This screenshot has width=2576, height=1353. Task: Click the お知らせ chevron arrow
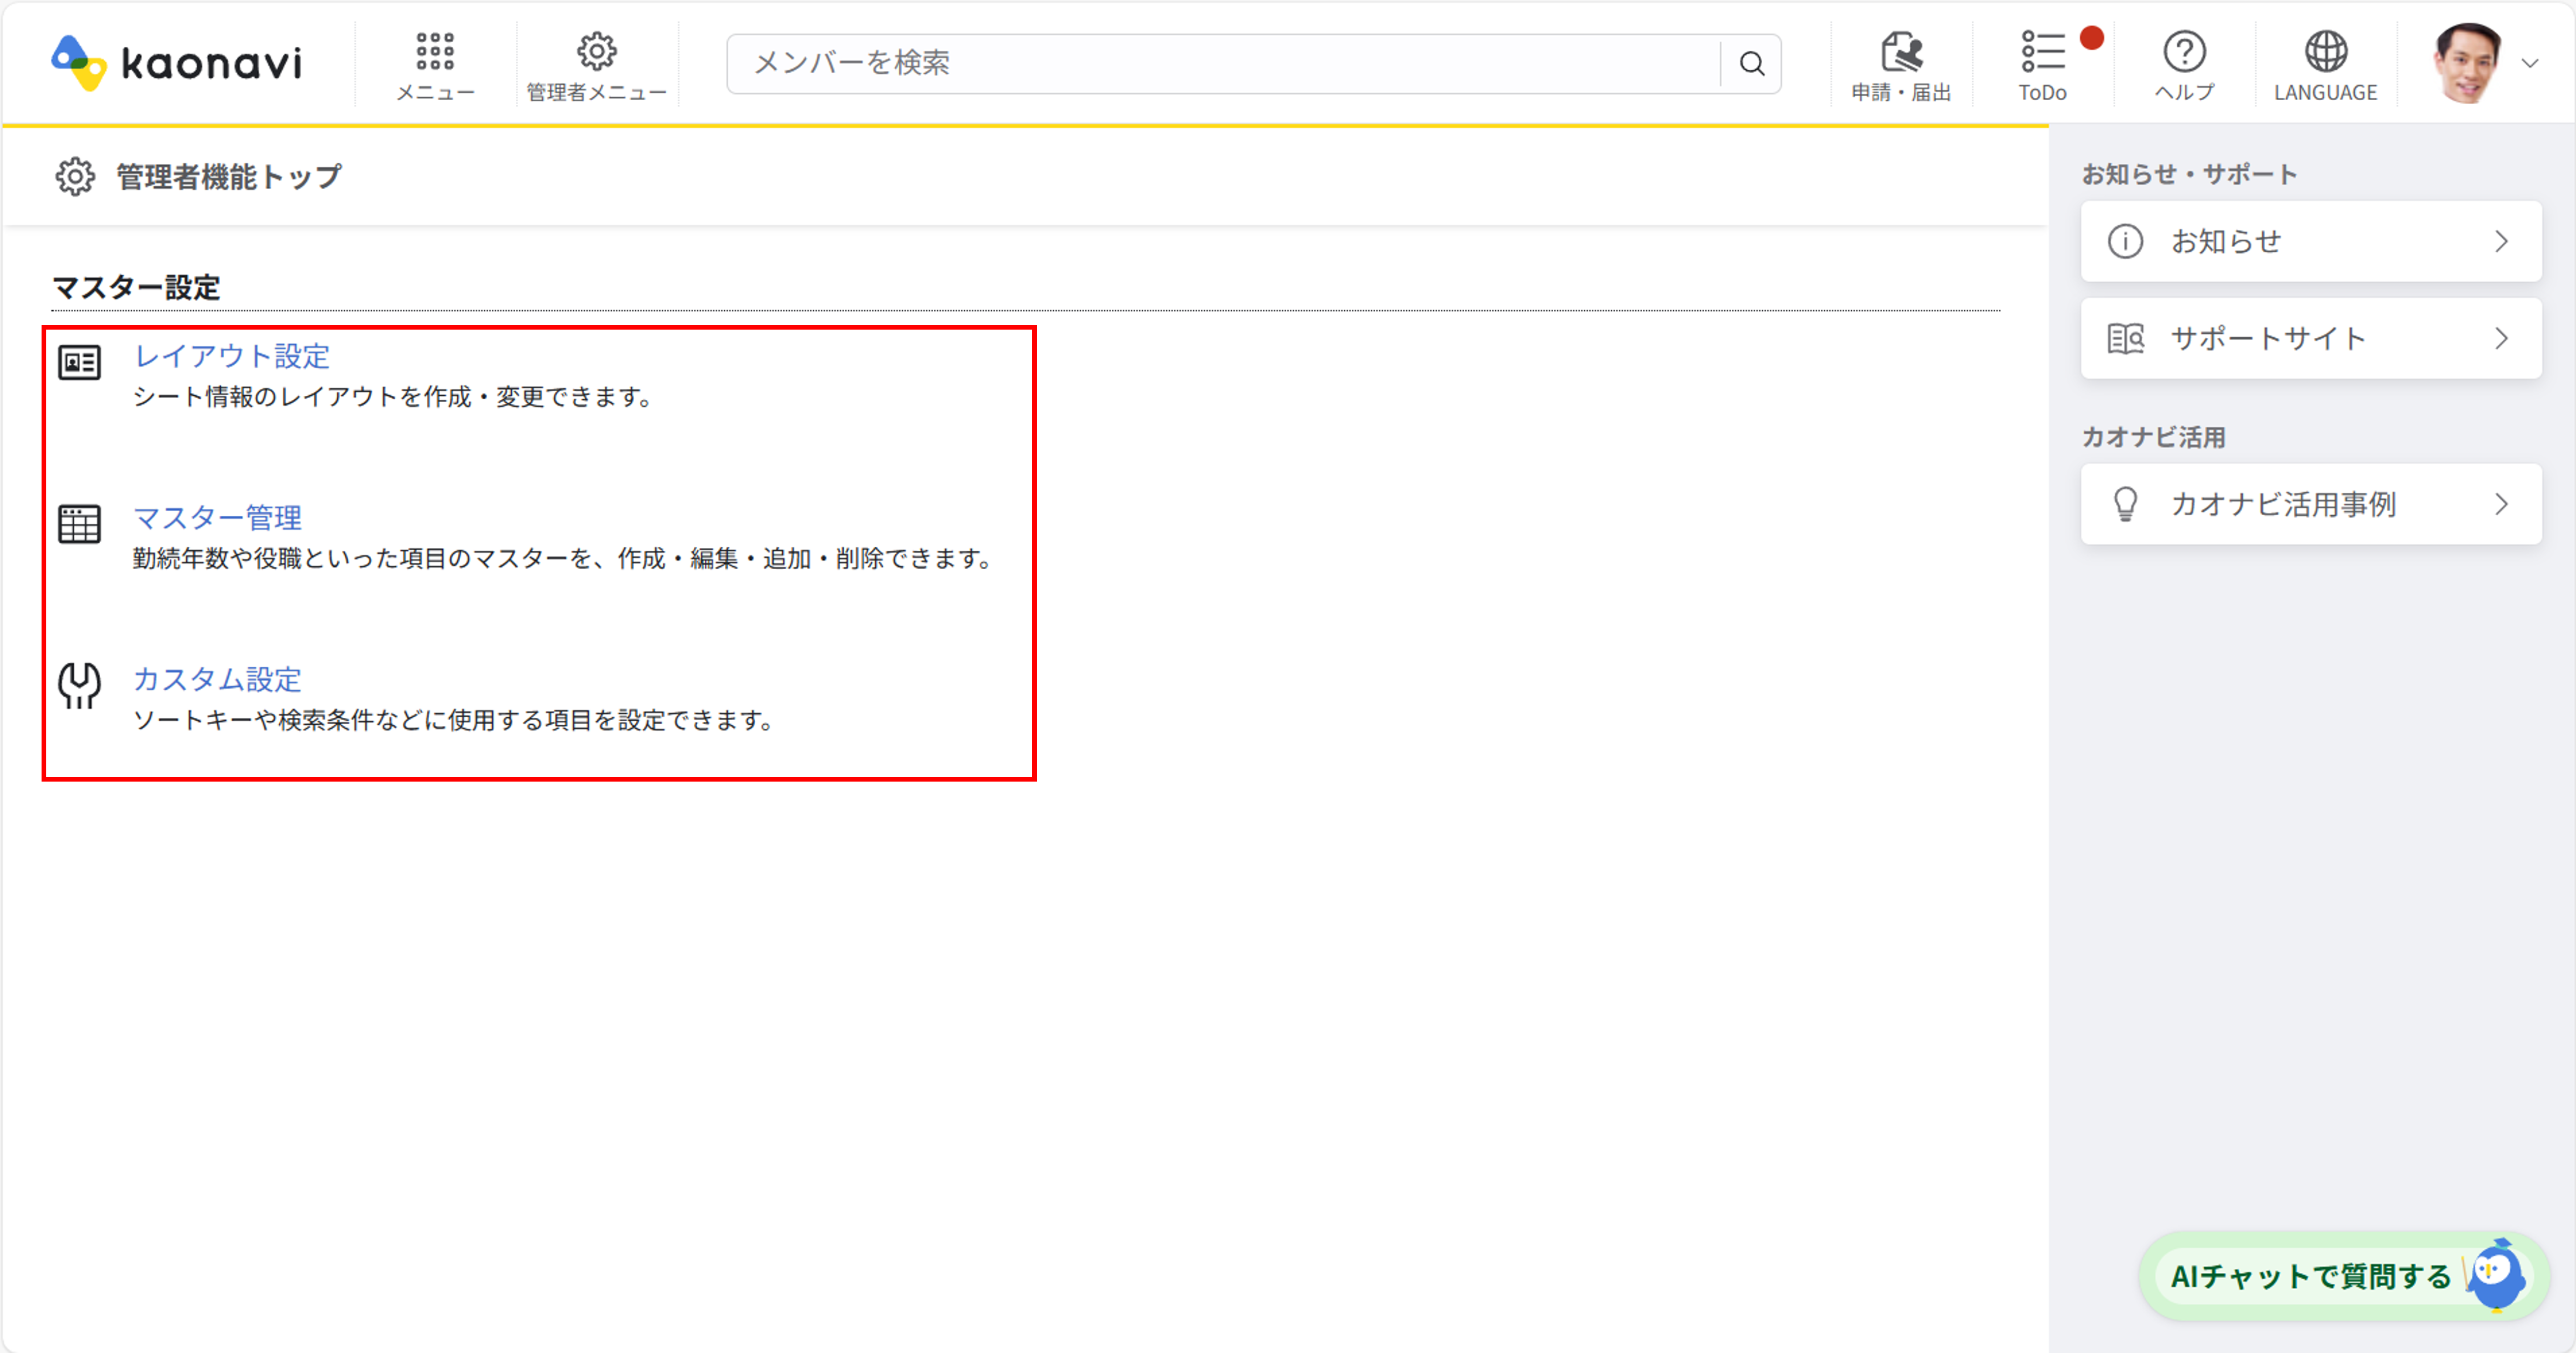2501,242
